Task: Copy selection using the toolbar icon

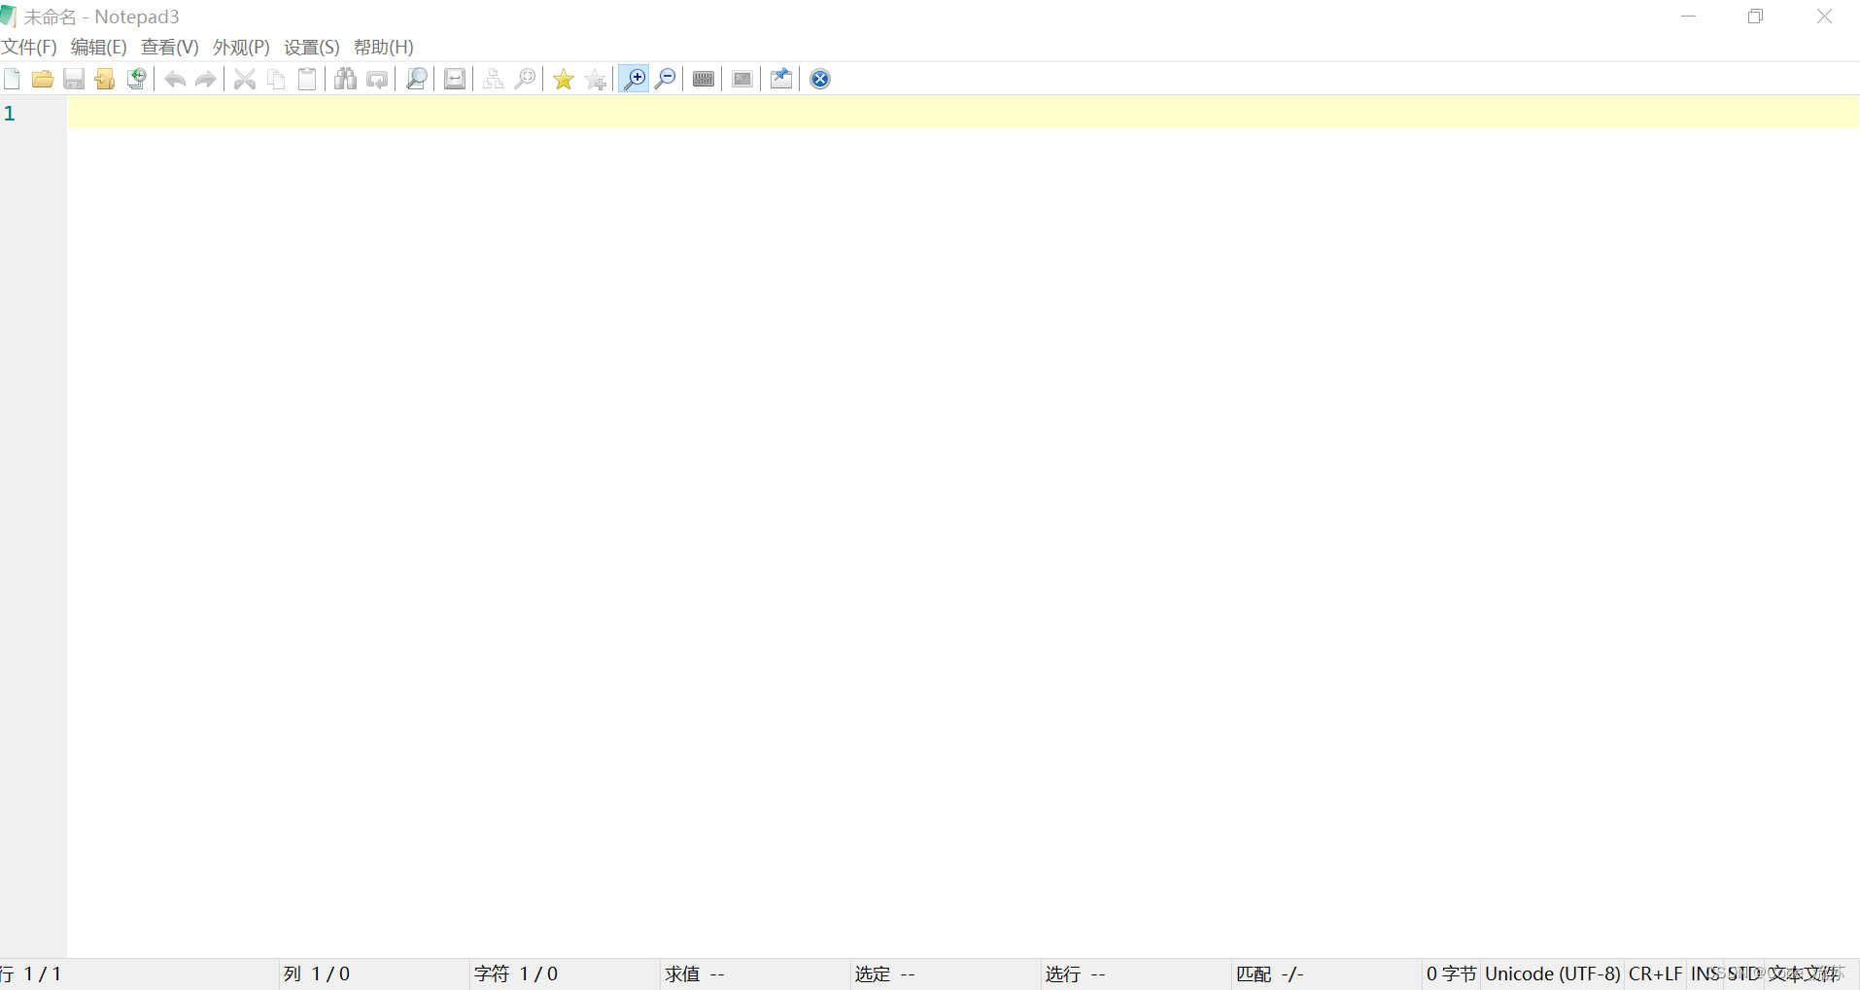Action: 276,79
